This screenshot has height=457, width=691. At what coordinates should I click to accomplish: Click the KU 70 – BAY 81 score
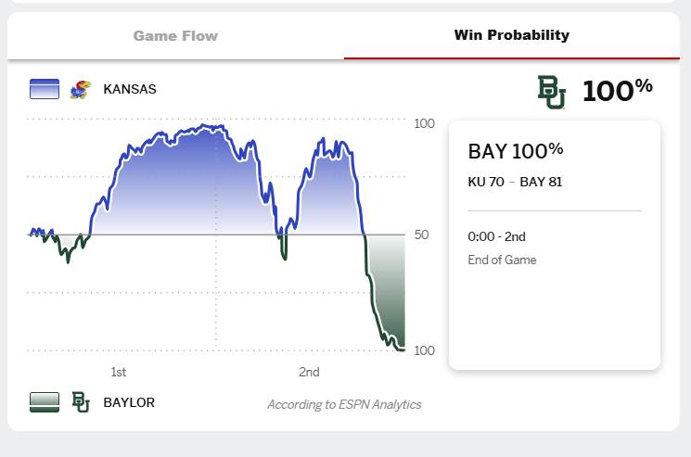516,182
